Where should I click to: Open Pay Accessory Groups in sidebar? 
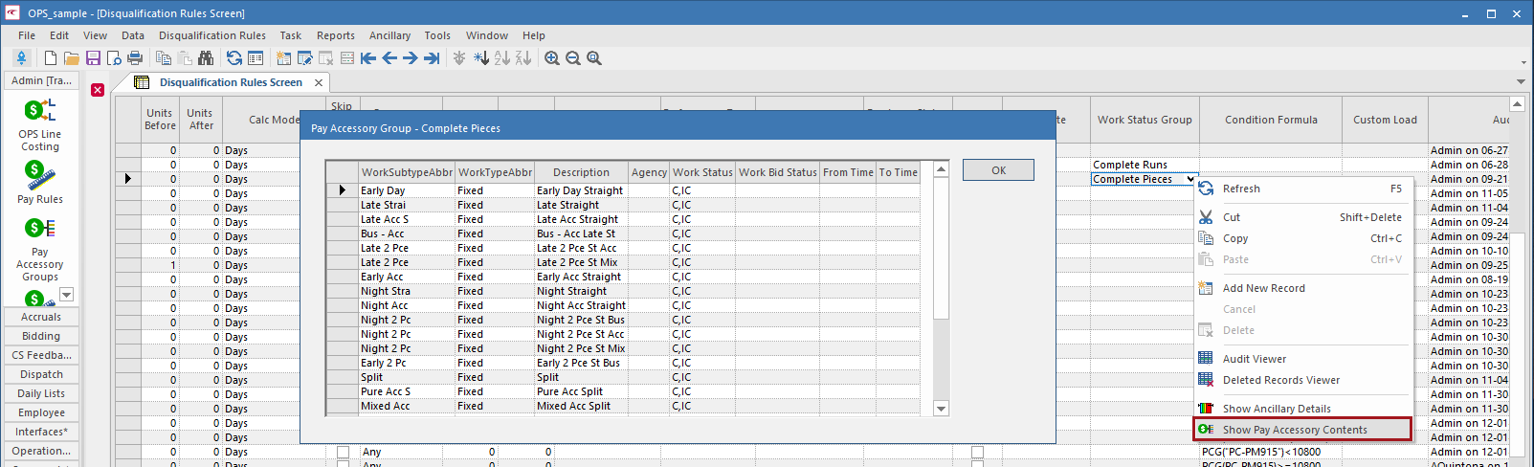point(40,251)
